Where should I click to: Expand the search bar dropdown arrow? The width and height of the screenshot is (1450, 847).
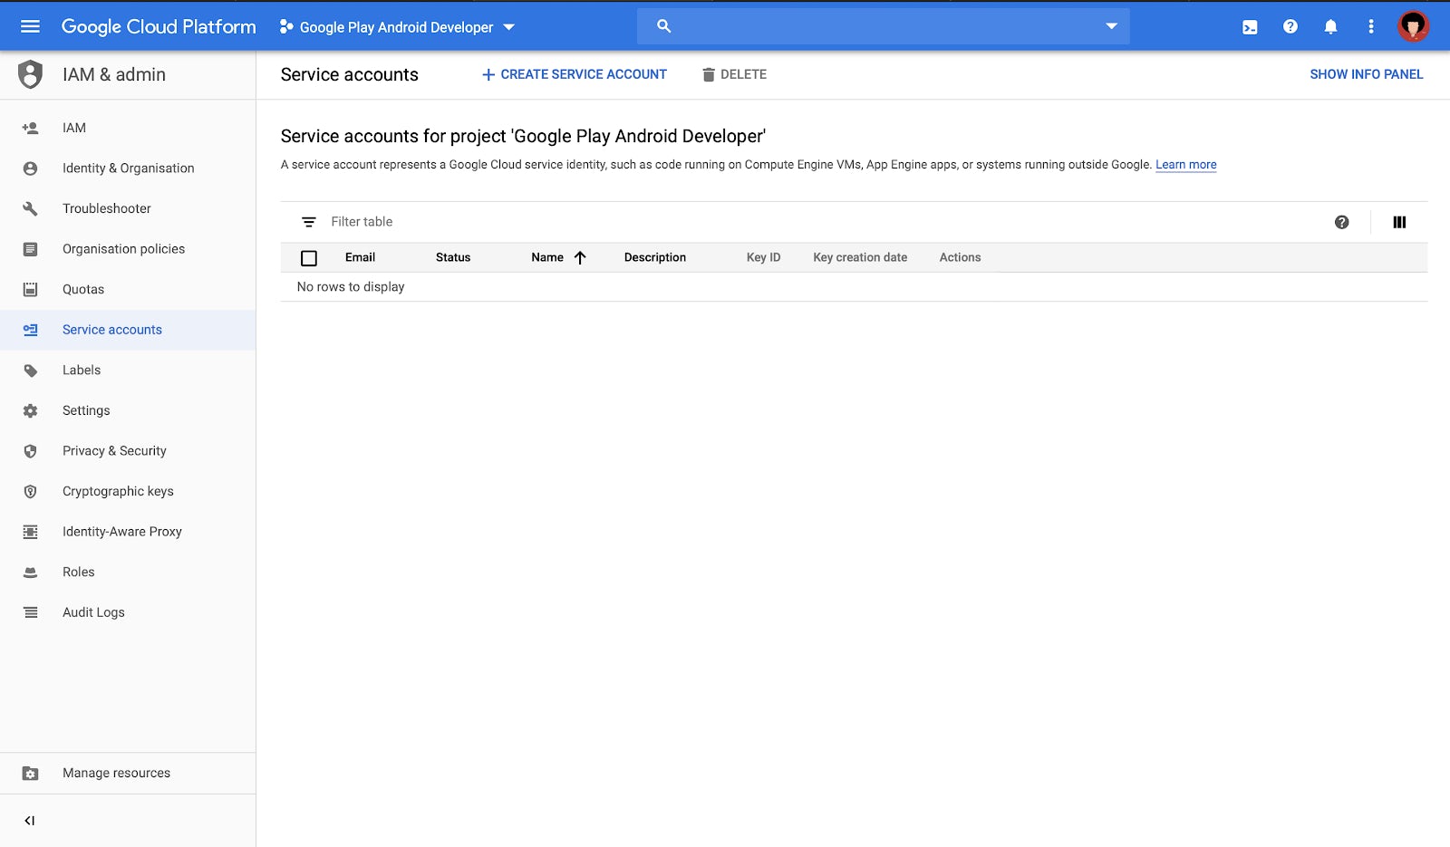(1111, 26)
